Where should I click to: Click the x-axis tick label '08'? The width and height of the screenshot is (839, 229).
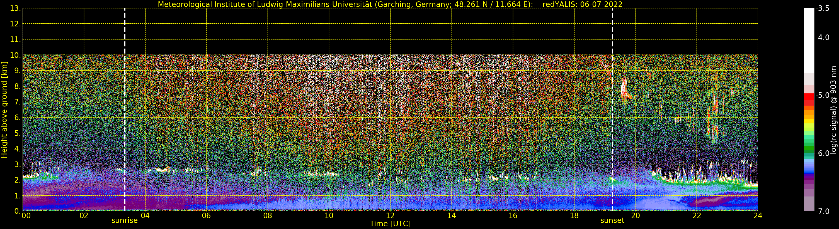click(268, 215)
